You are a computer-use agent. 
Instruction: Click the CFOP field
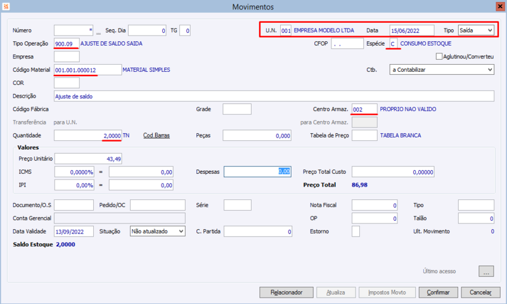(x=347, y=43)
